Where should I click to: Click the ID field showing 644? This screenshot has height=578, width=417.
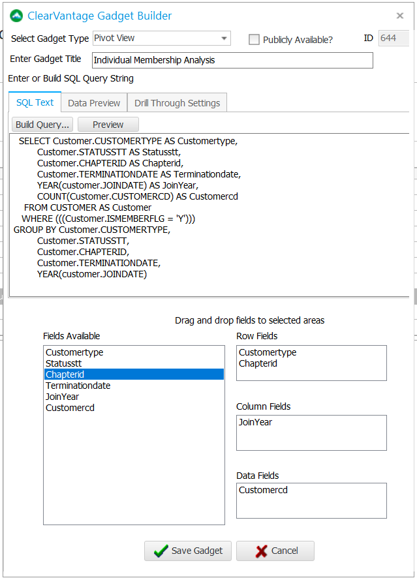394,38
